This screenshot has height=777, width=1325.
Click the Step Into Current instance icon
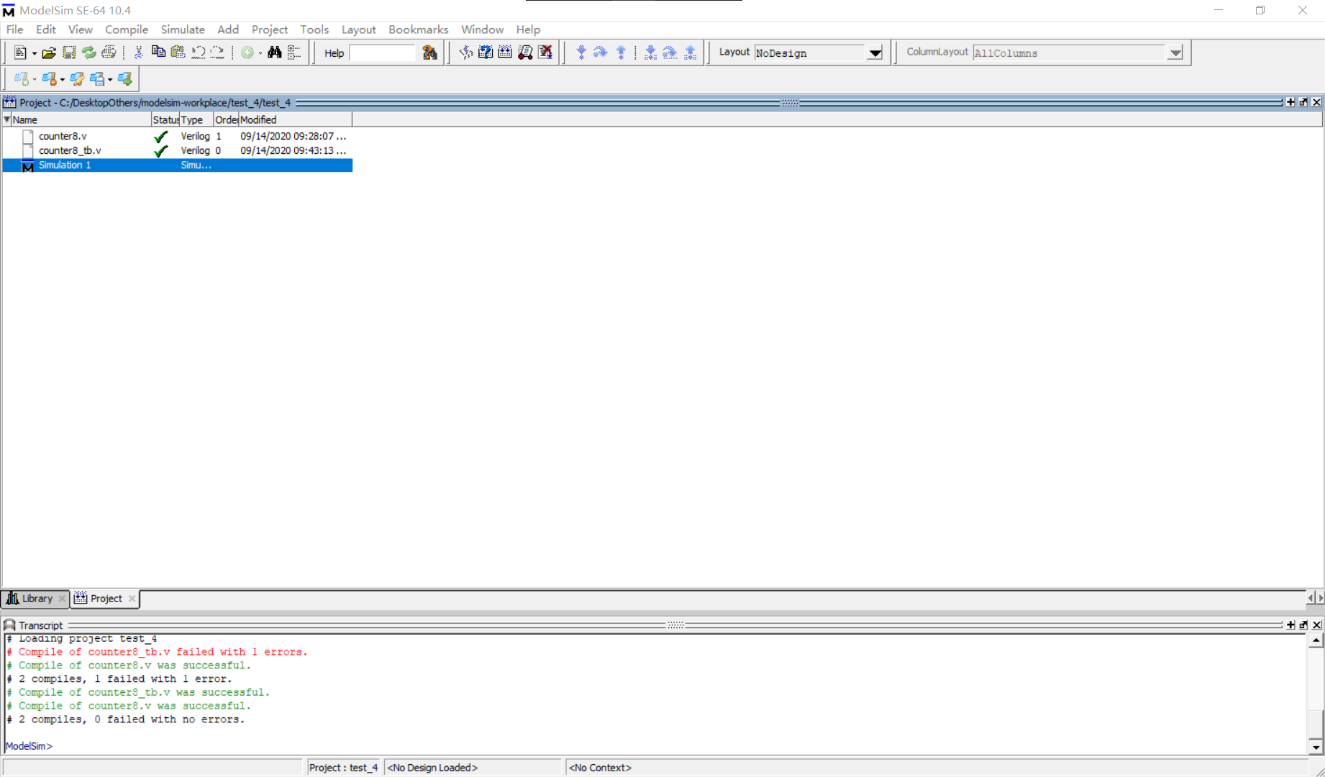[650, 53]
